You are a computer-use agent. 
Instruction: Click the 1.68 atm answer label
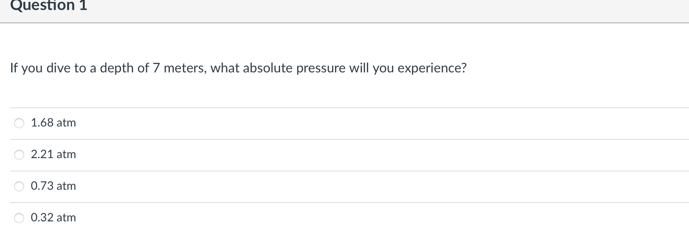click(53, 123)
